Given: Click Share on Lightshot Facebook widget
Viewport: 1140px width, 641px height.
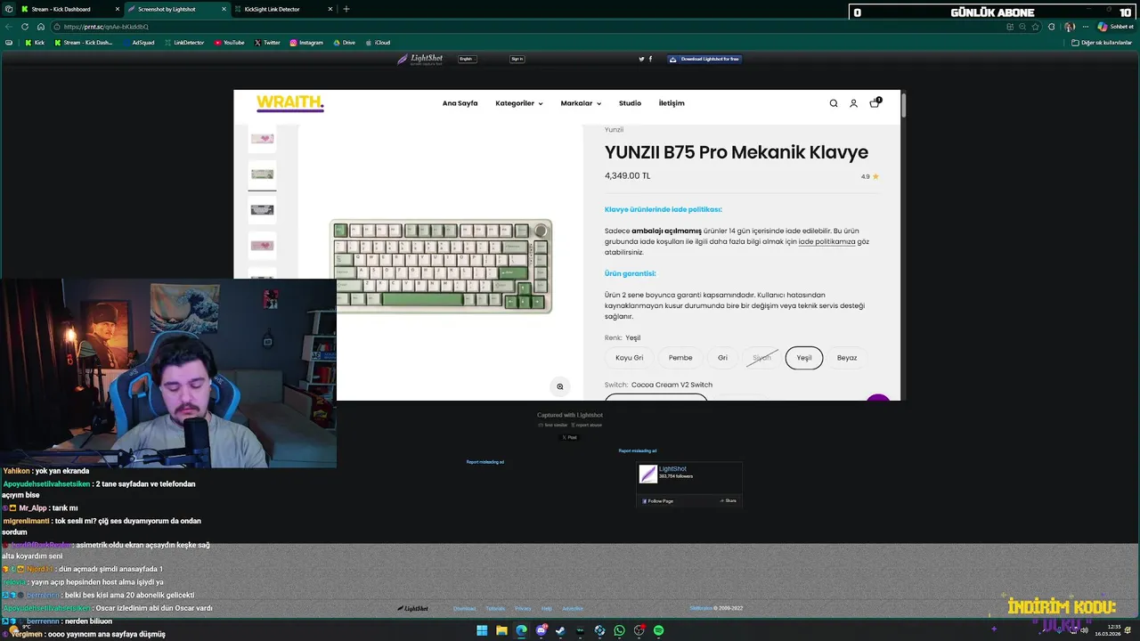Looking at the screenshot, I should 729,501.
